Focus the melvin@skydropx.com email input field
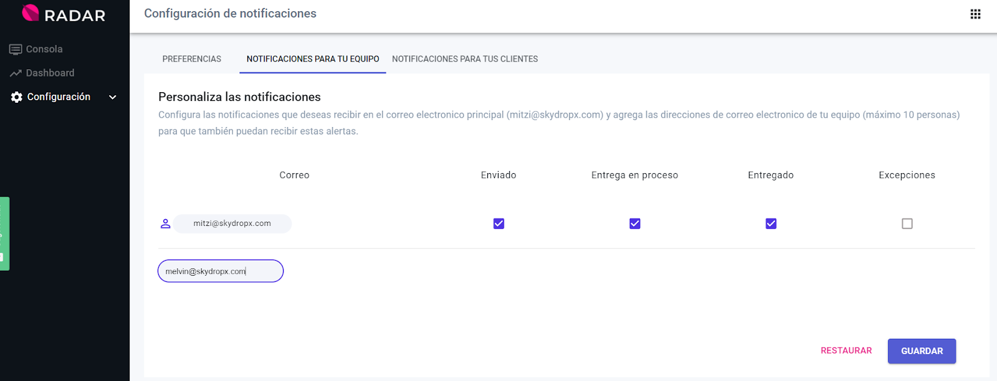This screenshot has height=381, width=997. coord(221,271)
